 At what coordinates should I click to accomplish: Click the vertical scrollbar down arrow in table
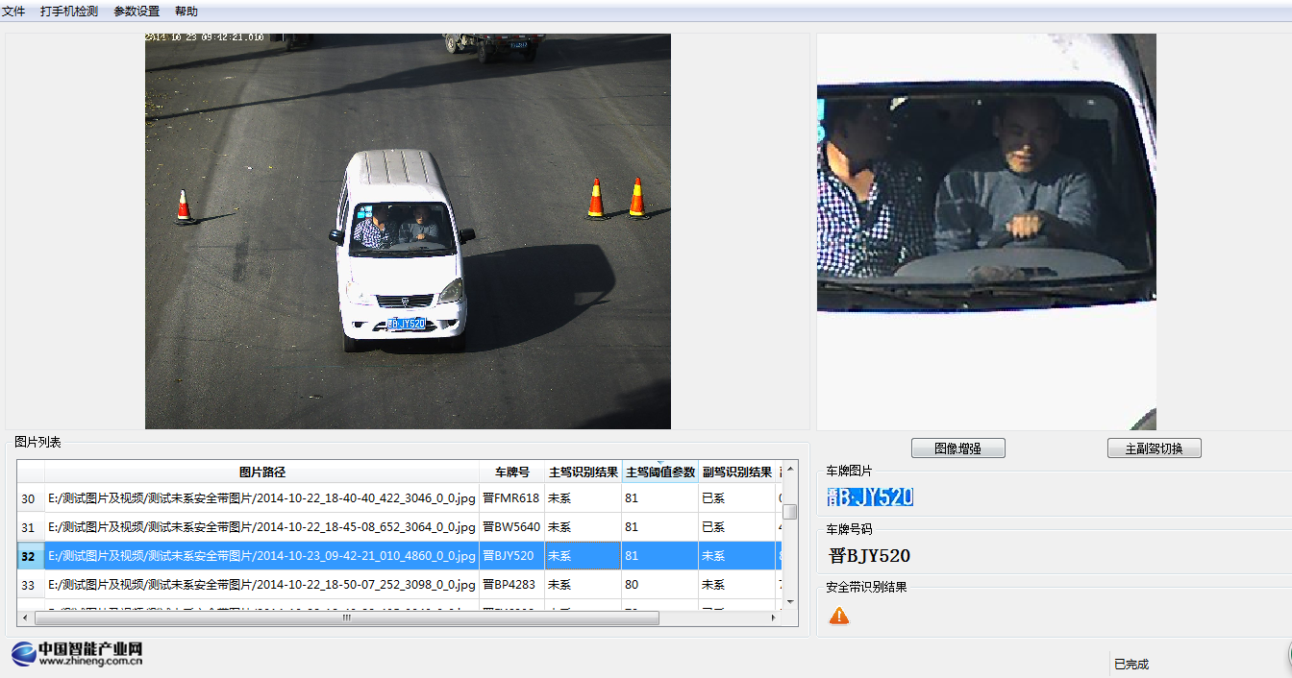pos(790,601)
